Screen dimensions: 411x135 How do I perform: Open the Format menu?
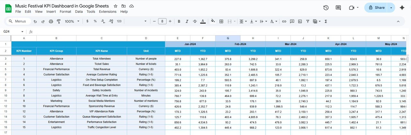(66, 12)
